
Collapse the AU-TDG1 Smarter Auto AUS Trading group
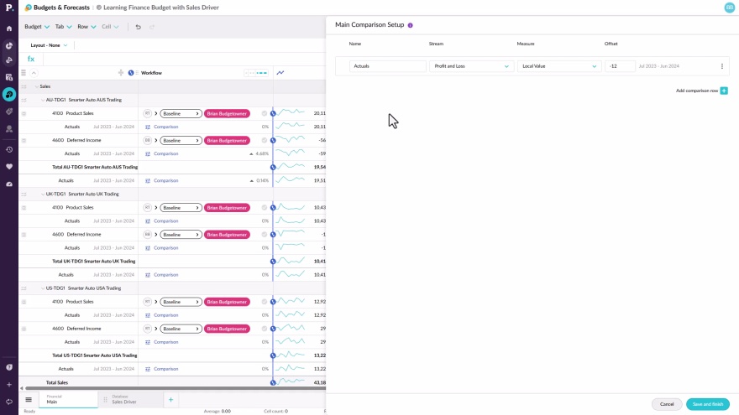tap(43, 100)
